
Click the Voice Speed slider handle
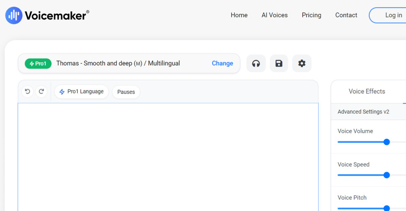coord(386,175)
